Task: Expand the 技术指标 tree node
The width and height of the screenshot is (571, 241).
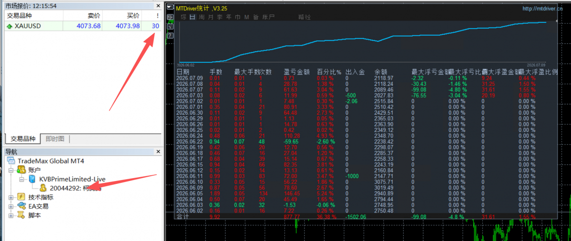Action: click(10, 197)
